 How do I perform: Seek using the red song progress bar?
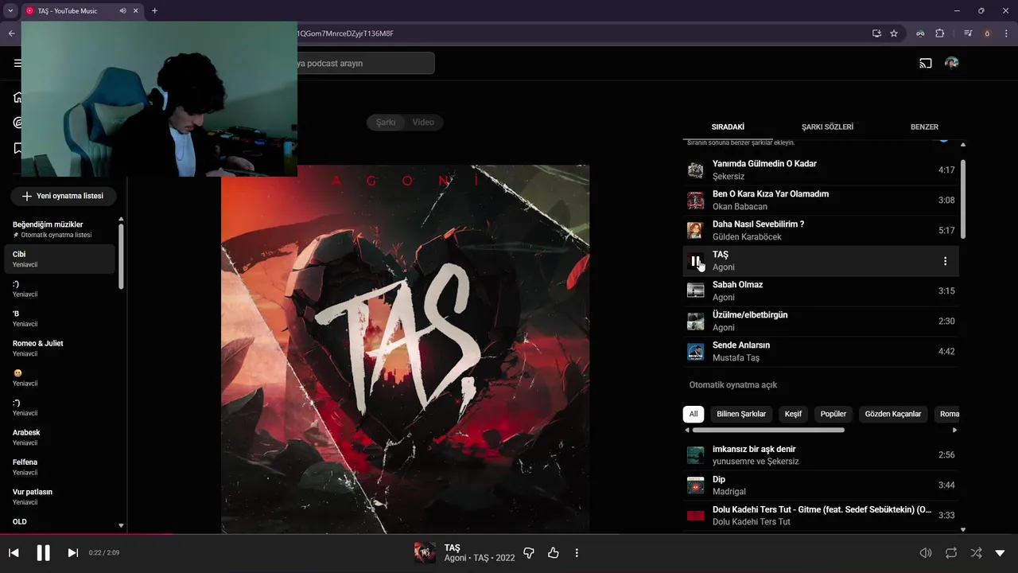click(509, 534)
